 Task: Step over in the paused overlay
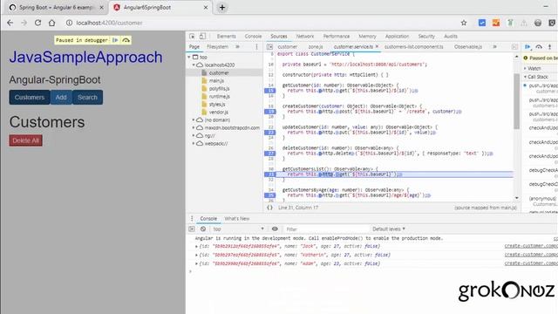126,40
